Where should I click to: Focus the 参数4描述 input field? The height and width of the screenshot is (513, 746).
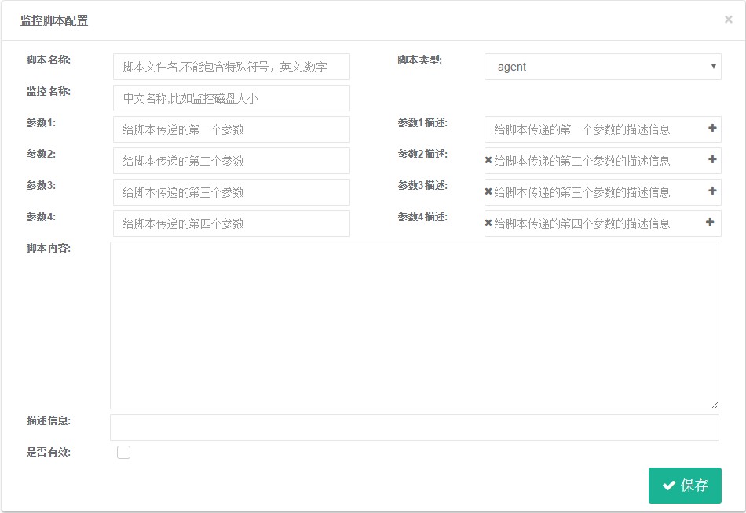point(603,224)
